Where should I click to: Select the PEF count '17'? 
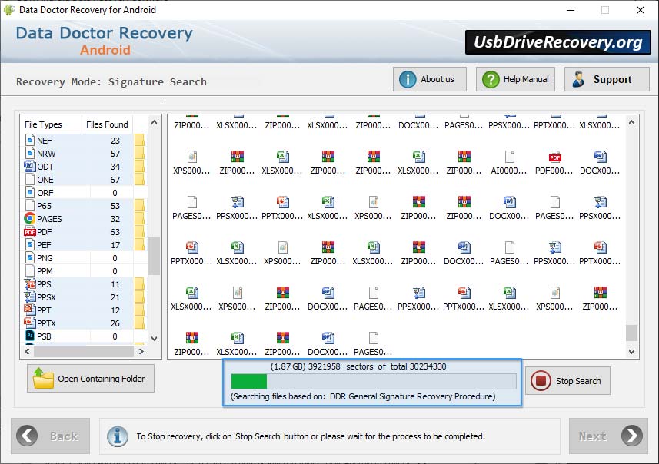(x=115, y=245)
